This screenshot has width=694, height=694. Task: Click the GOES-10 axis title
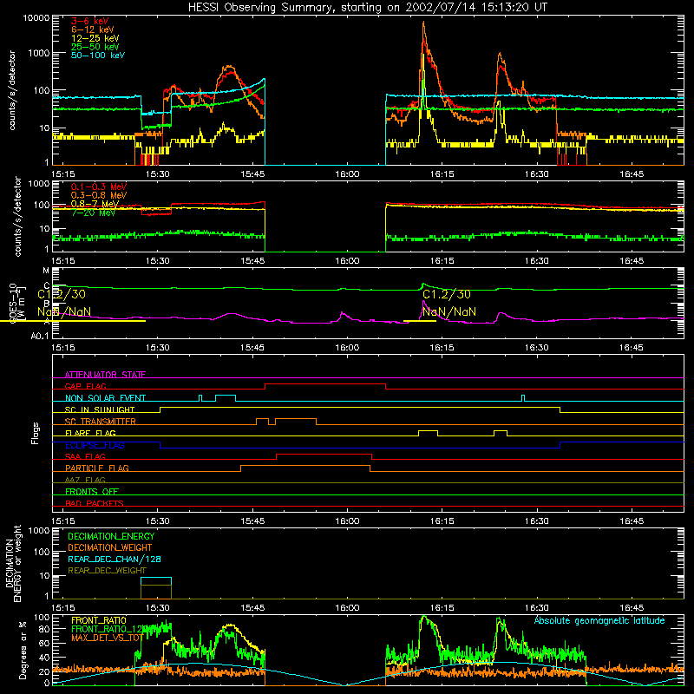point(13,304)
